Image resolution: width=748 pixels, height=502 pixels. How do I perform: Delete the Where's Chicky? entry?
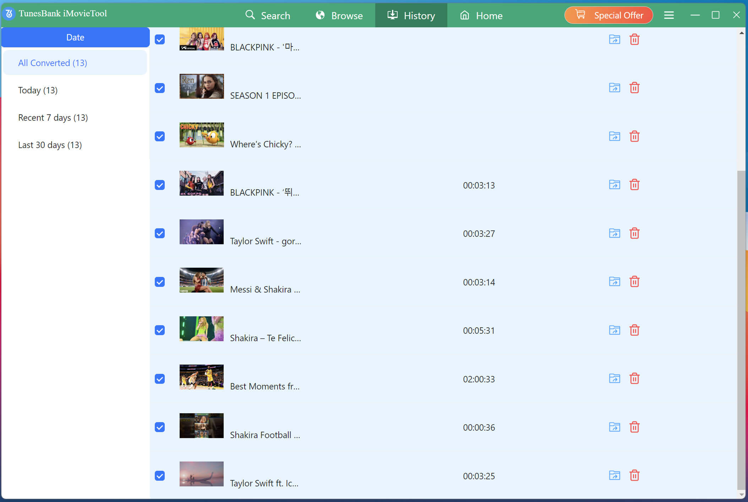point(634,136)
